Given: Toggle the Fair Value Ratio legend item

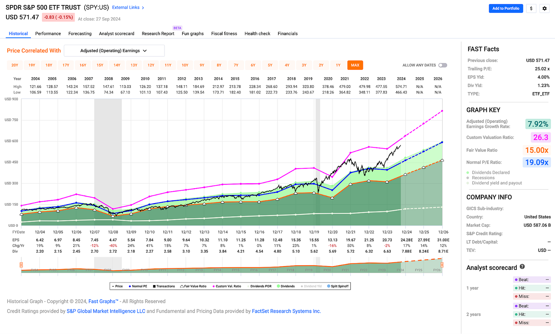Looking at the screenshot, I should click(193, 286).
